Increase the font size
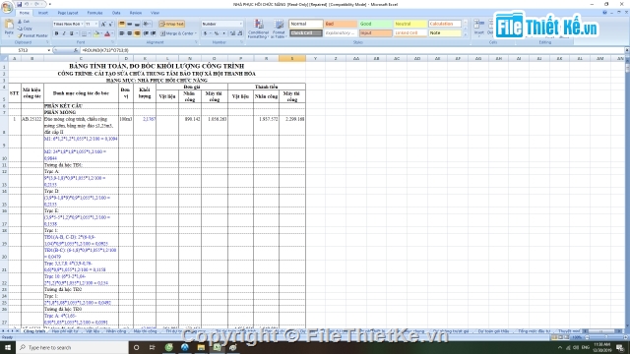The height and width of the screenshot is (354, 630). pos(103,24)
